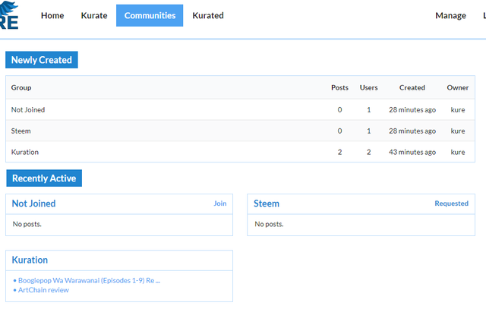Click 'No posts.' text in Steem card

click(269, 224)
